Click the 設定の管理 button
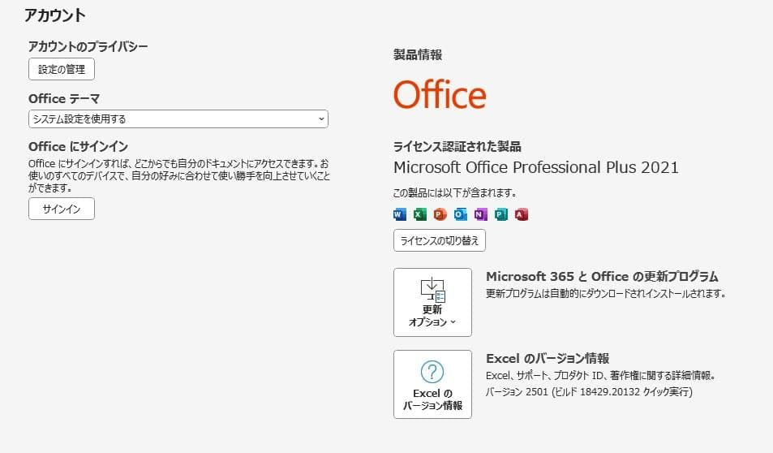The image size is (773, 453). (x=62, y=69)
